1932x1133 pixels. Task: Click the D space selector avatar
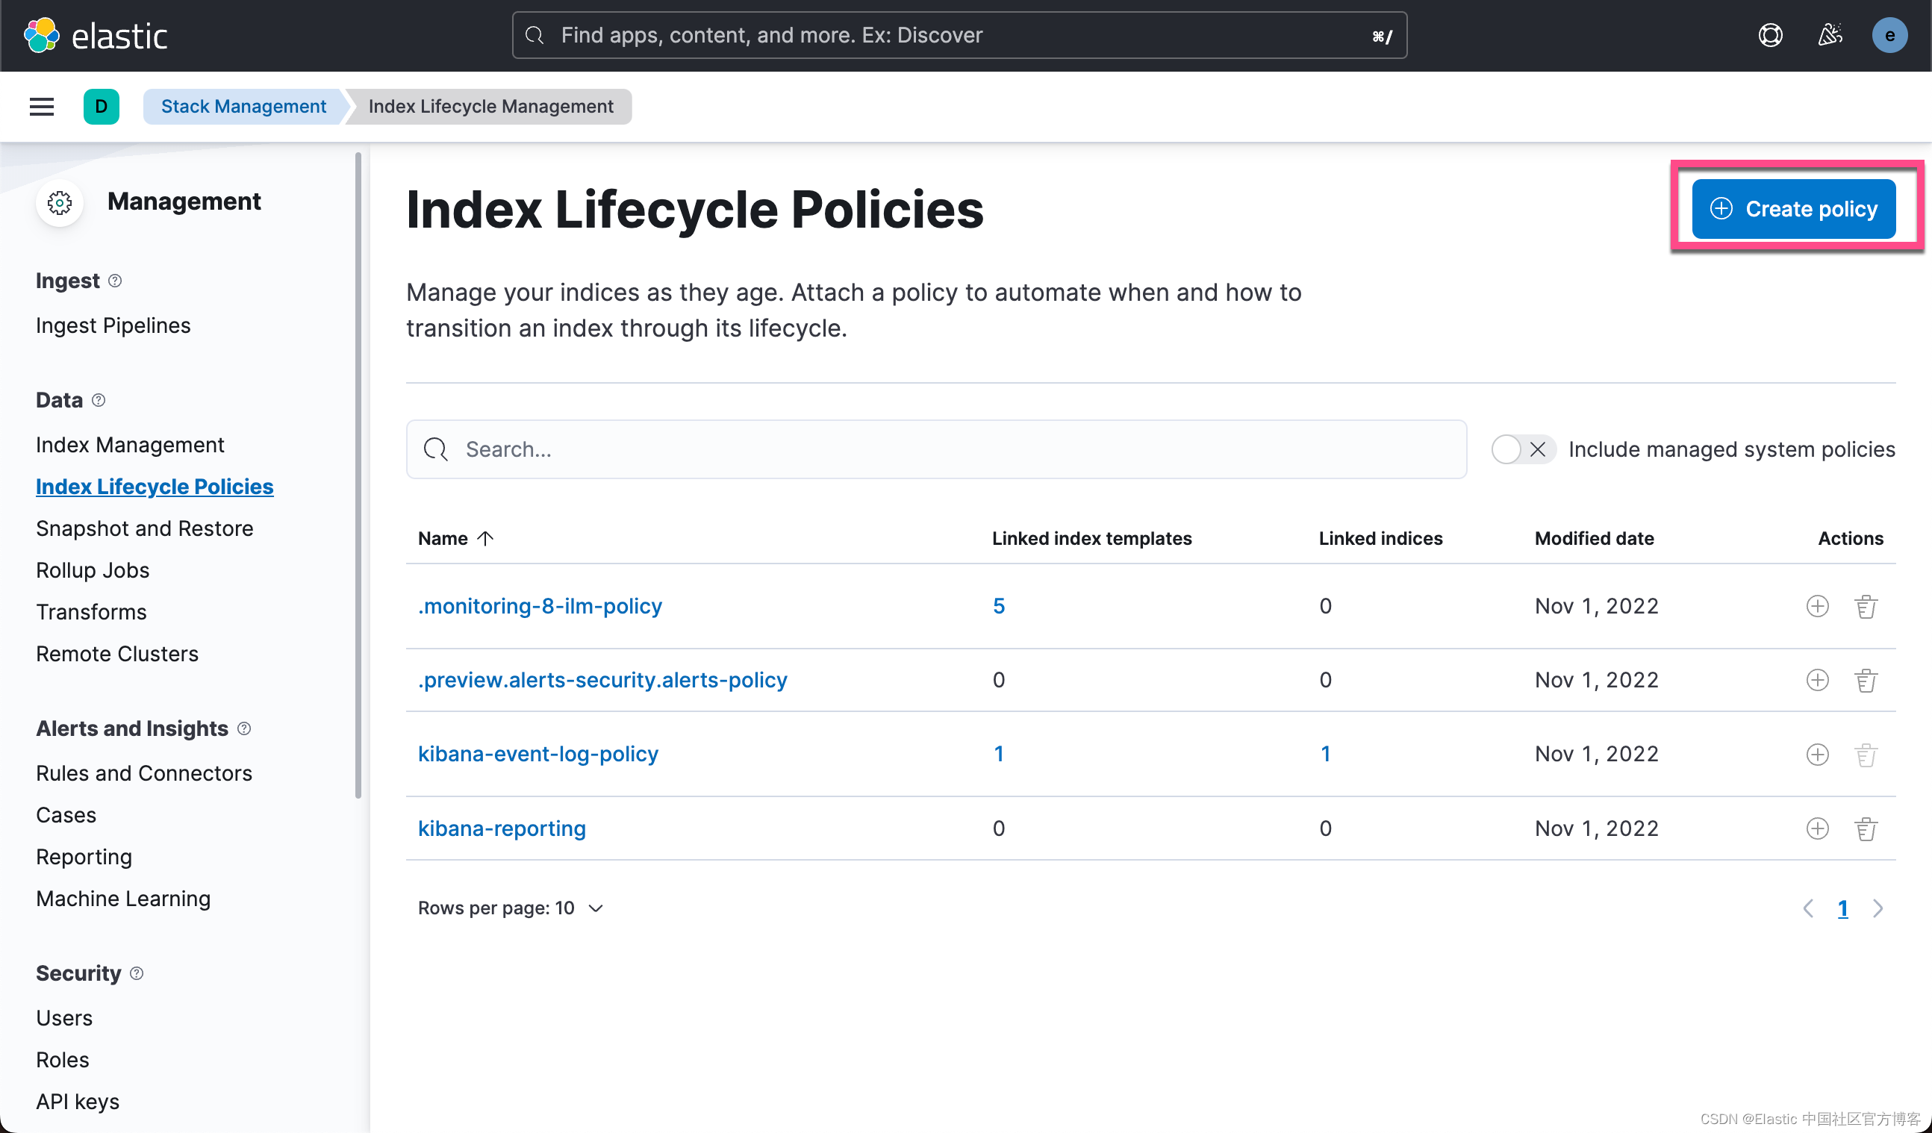click(x=102, y=107)
